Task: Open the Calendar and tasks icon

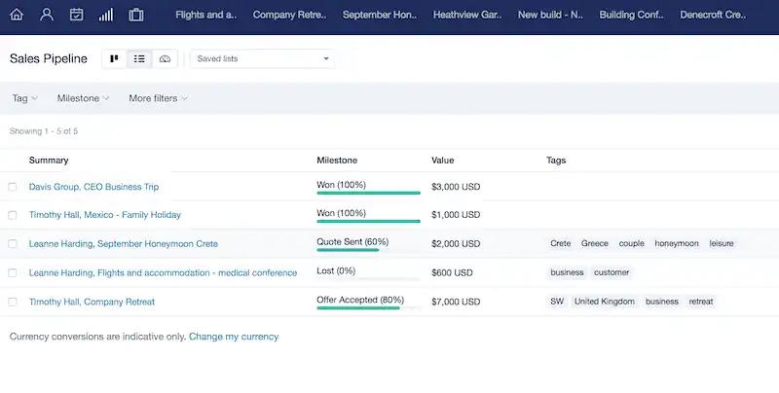Action: pyautogui.click(x=77, y=15)
